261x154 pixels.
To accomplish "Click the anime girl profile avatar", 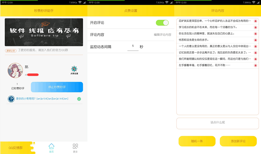I will click(x=15, y=71).
